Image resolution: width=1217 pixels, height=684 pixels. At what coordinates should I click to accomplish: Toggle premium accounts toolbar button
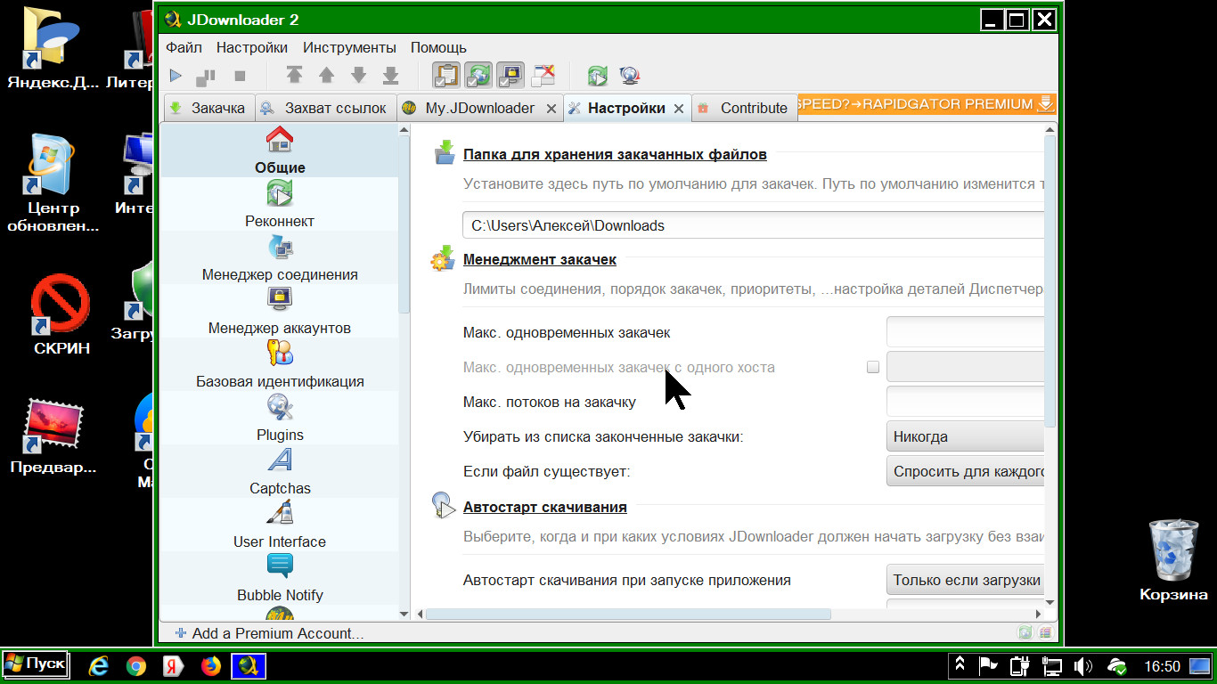[x=510, y=75]
